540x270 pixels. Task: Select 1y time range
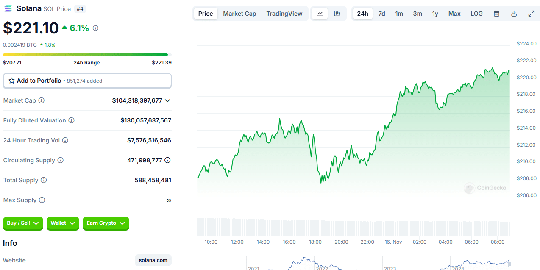click(x=435, y=14)
